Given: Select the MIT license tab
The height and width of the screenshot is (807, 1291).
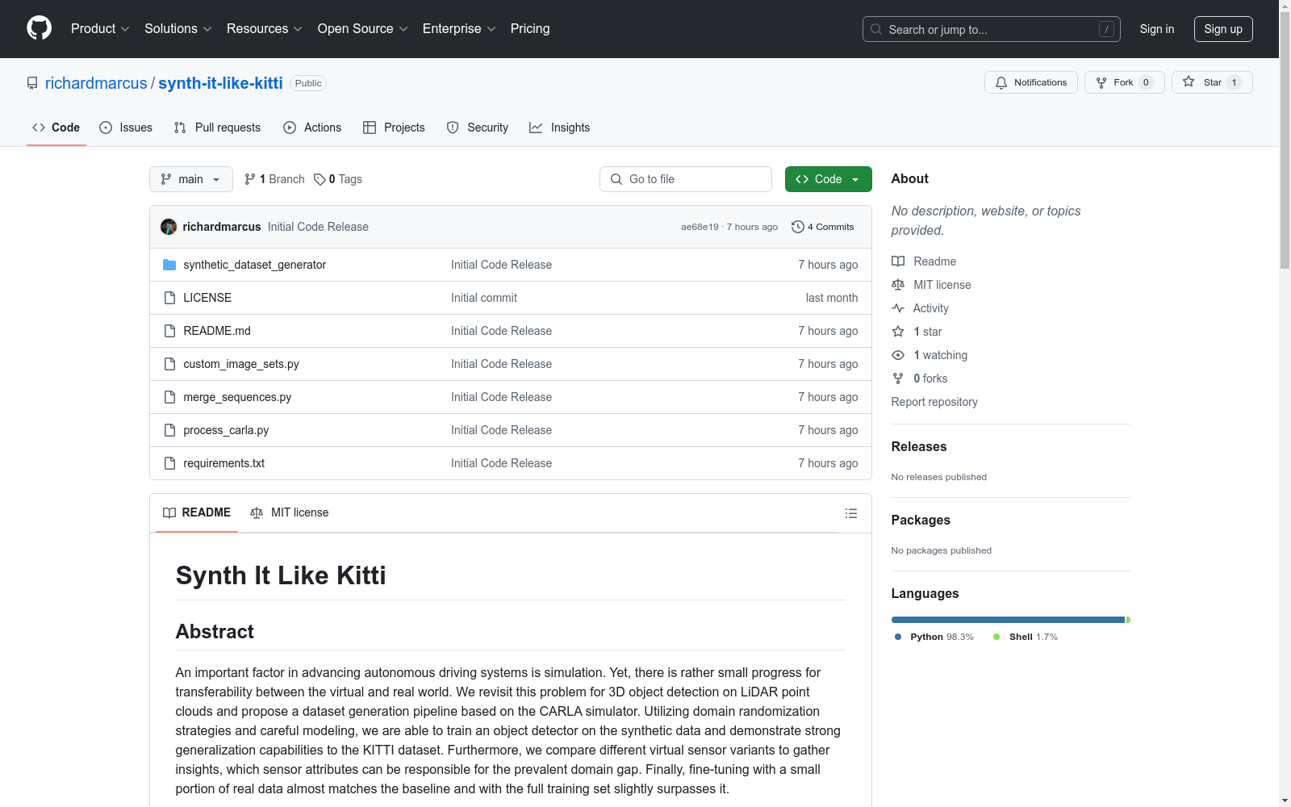Looking at the screenshot, I should (290, 512).
